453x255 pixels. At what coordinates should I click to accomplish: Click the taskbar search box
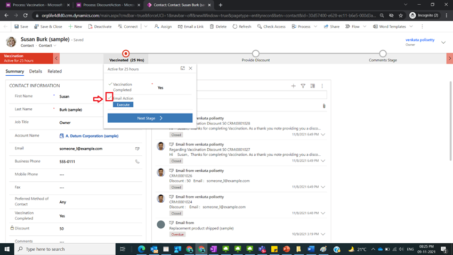[x=64, y=249]
